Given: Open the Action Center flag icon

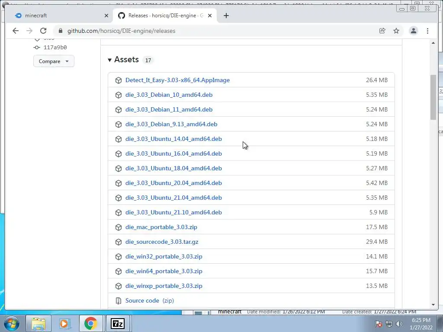Looking at the screenshot, I should [x=379, y=324].
